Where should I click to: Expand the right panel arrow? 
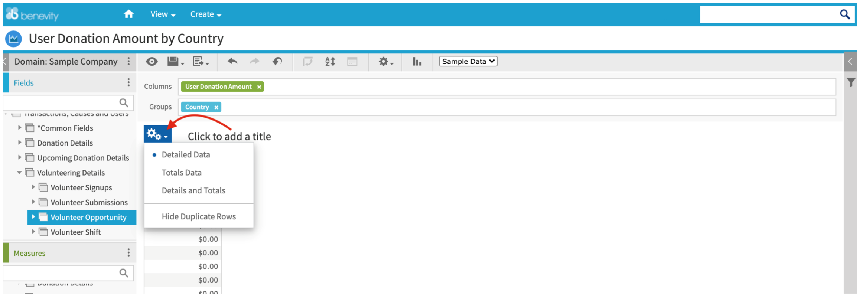850,61
